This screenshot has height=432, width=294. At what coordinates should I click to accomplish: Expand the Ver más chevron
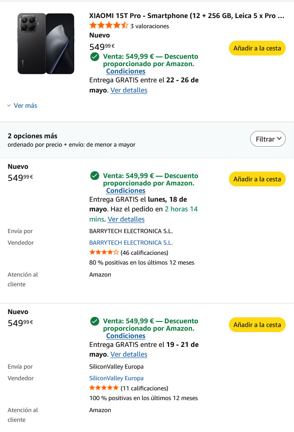[x=9, y=105]
